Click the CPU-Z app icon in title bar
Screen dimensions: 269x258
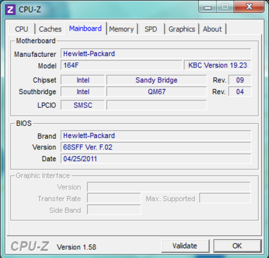(x=10, y=9)
